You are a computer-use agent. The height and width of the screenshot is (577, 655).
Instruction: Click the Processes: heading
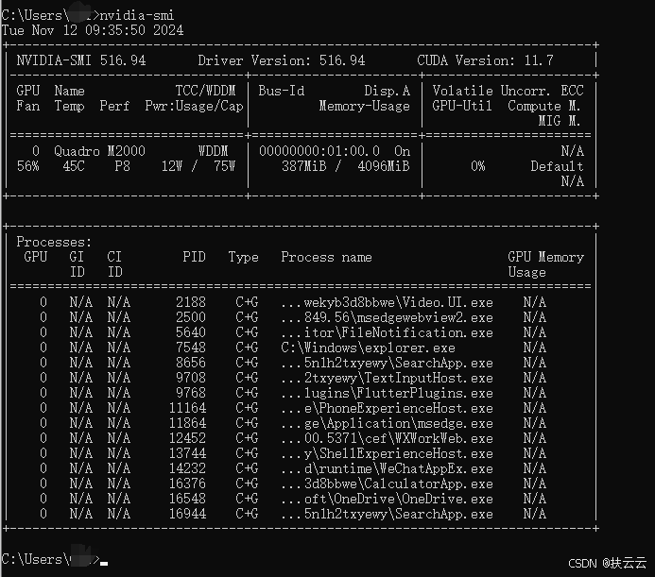54,242
